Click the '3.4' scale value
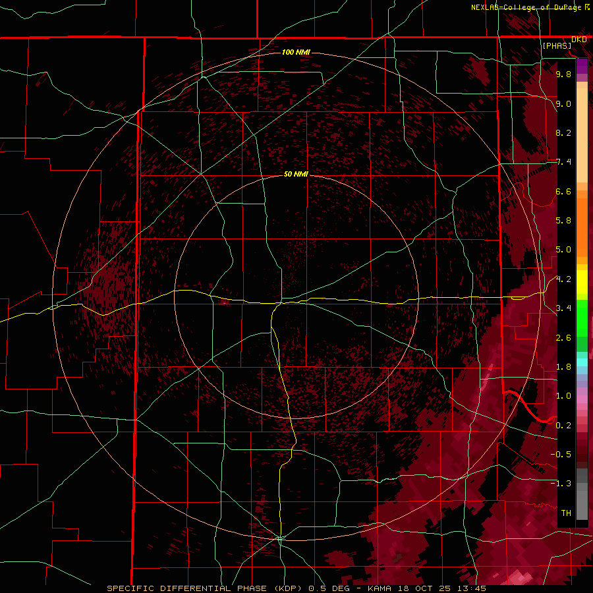This screenshot has width=593, height=593. tap(563, 308)
